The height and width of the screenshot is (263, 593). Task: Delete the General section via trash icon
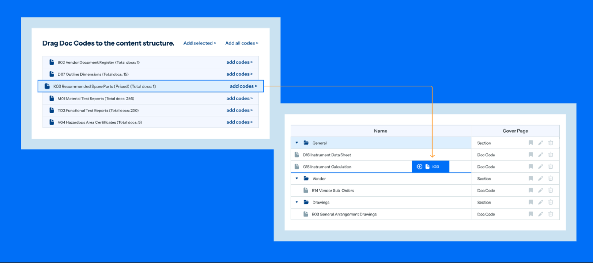point(550,143)
